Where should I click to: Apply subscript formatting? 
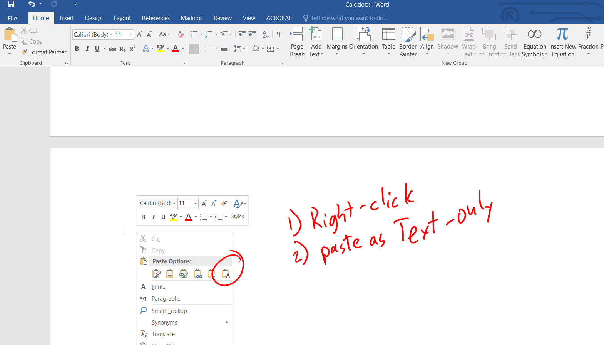(122, 49)
